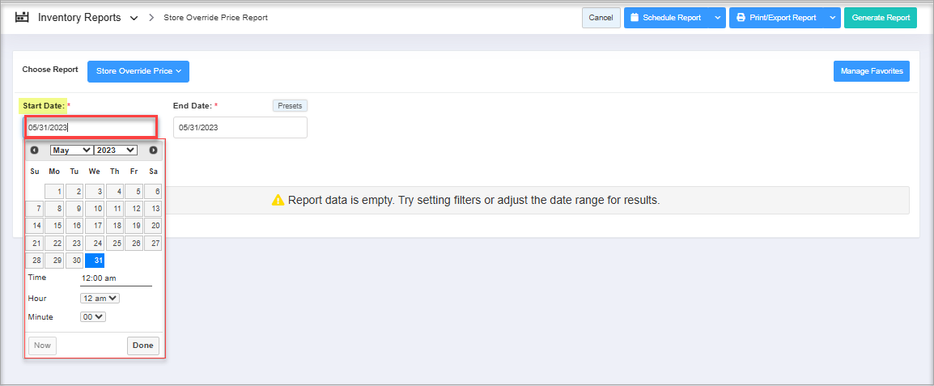Expand the Schedule Report dropdown arrow
Image resolution: width=934 pixels, height=386 pixels.
pos(717,18)
